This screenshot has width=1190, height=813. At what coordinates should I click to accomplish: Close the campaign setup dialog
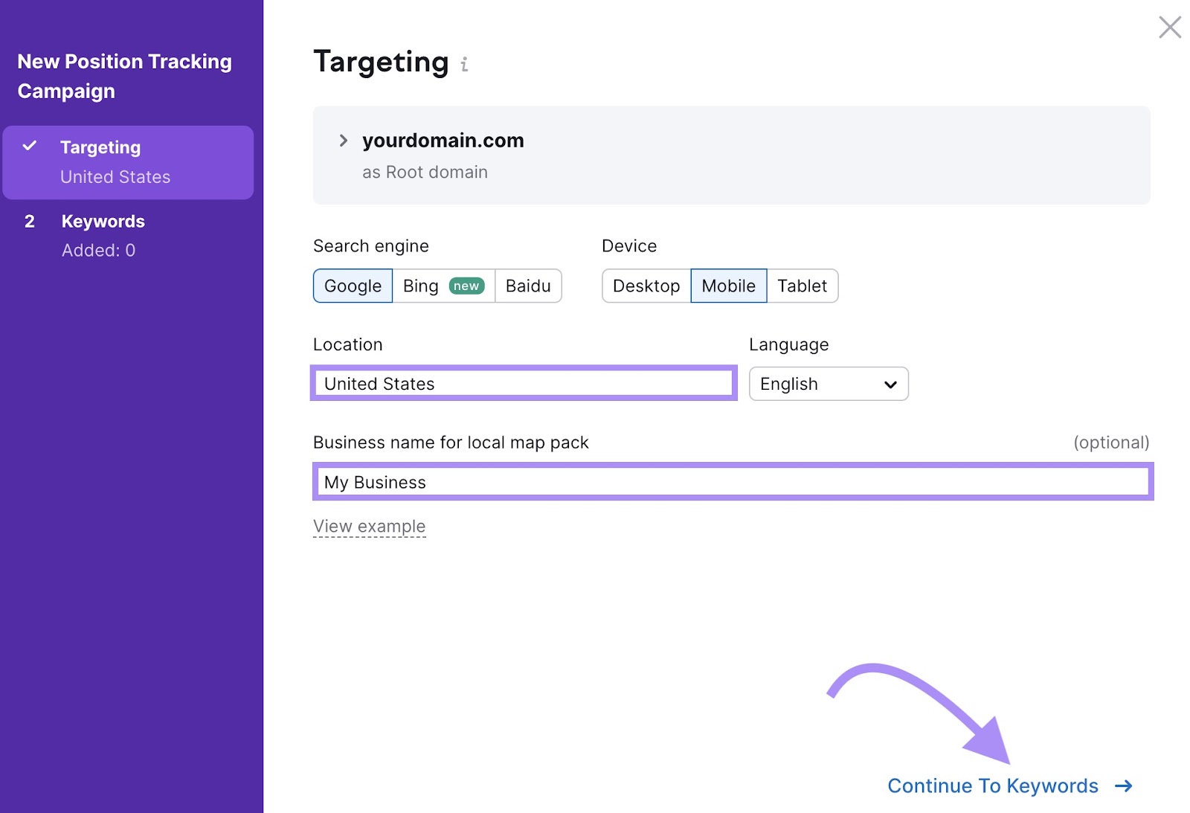click(1169, 27)
